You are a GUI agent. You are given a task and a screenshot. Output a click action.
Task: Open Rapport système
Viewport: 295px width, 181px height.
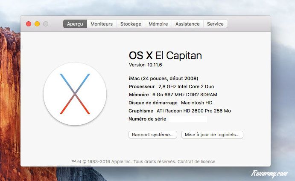pyautogui.click(x=152, y=135)
